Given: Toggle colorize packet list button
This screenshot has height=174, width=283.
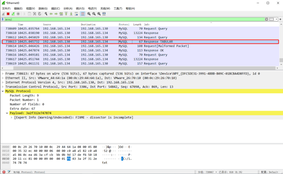Looking at the screenshot, I should point(83,14).
